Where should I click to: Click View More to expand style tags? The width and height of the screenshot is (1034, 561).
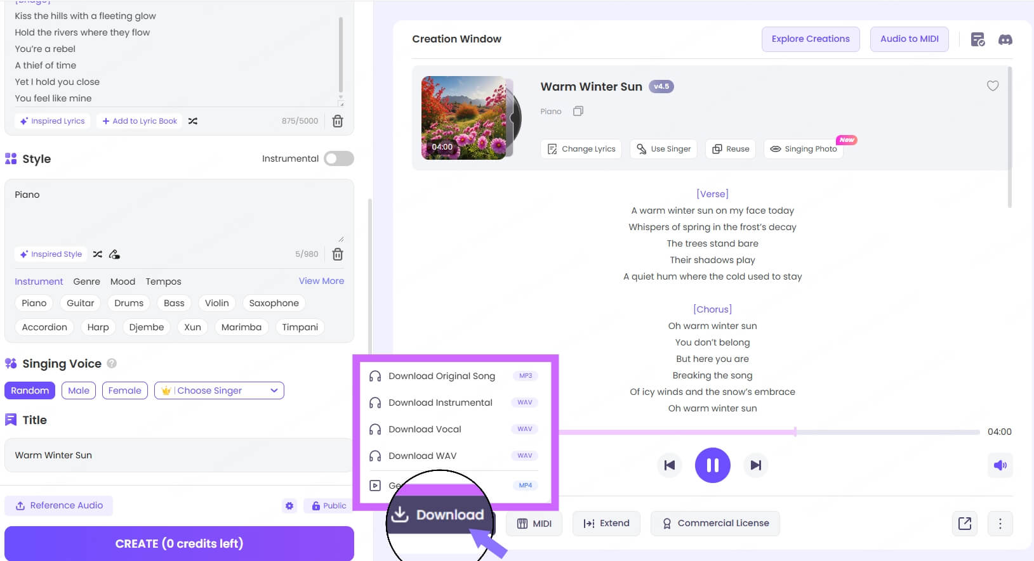(x=321, y=281)
